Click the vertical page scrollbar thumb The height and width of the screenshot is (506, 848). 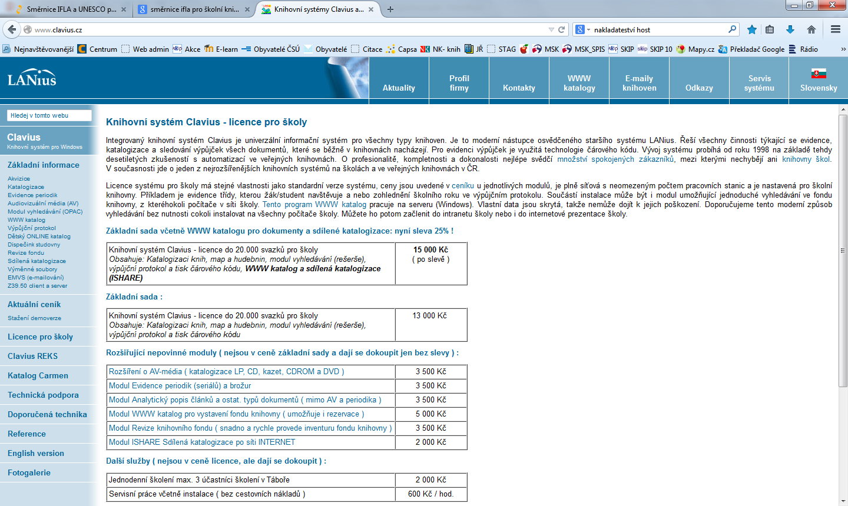pos(843,251)
